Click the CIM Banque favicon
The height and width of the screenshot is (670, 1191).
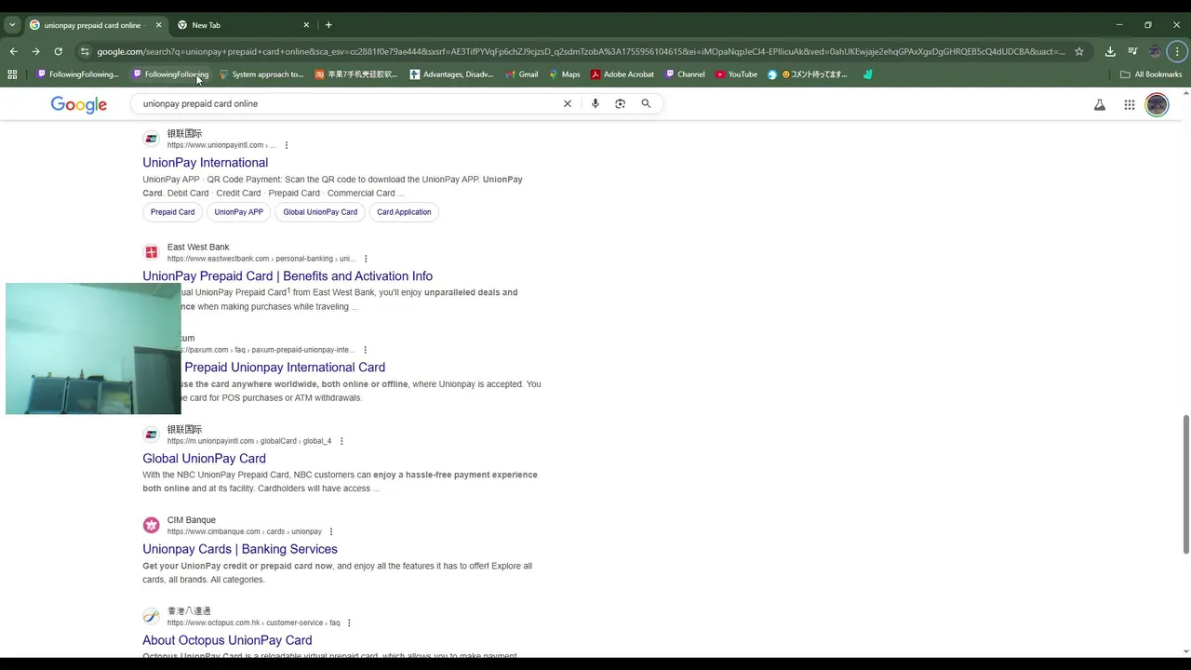tap(151, 525)
